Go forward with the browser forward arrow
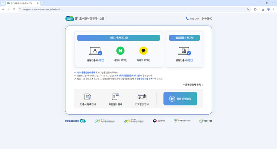This screenshot has height=149, width=277. (x=8, y=9)
